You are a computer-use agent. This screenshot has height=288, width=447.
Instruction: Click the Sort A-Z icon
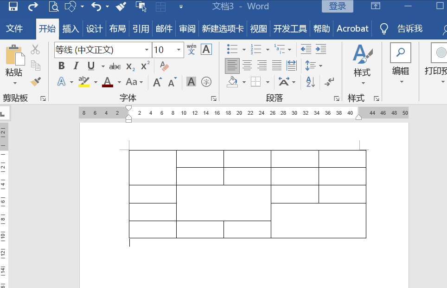pyautogui.click(x=311, y=82)
